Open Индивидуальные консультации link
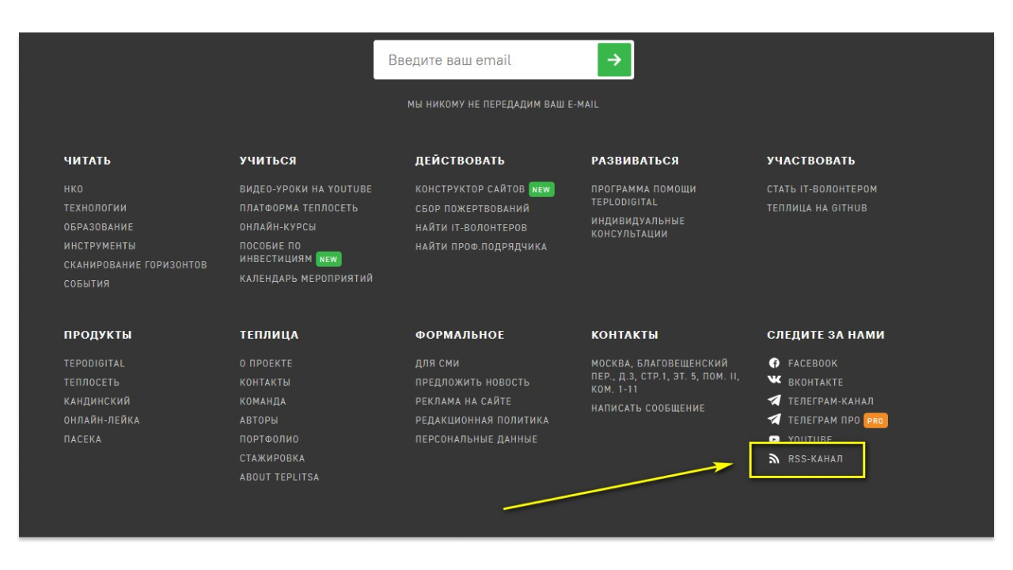 (637, 227)
